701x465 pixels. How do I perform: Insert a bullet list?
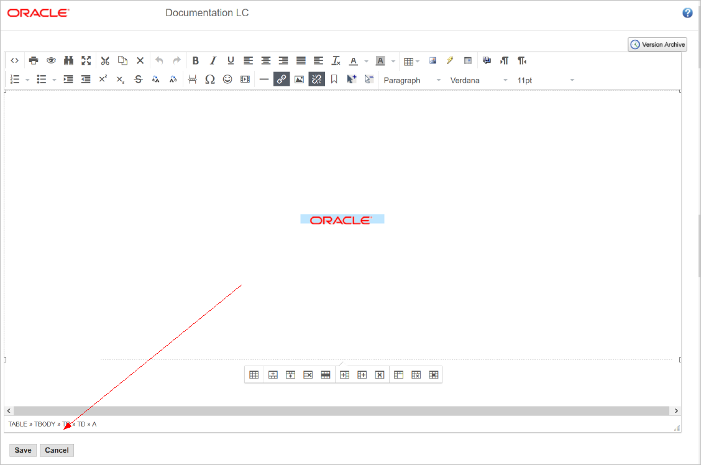coord(42,80)
